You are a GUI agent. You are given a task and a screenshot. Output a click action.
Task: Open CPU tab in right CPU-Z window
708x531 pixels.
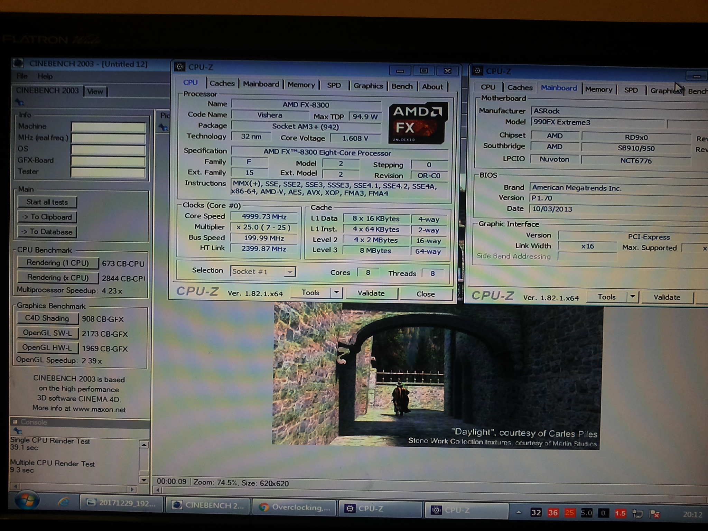point(488,87)
